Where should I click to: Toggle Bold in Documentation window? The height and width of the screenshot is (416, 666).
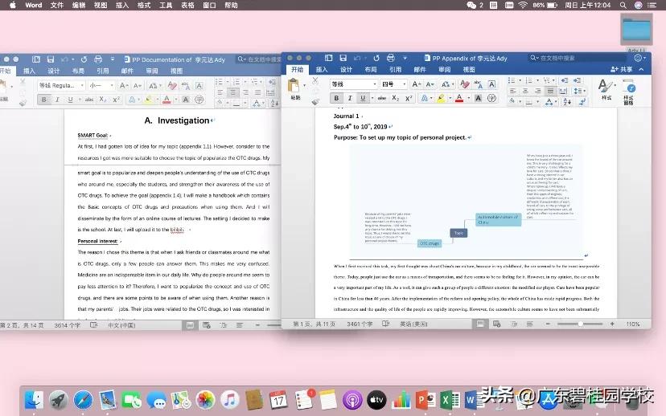tap(43, 100)
